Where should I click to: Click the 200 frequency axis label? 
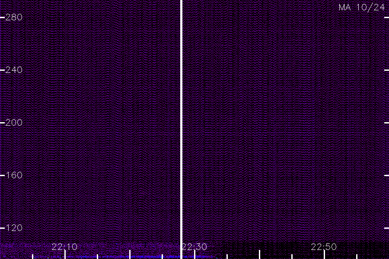click(14, 123)
